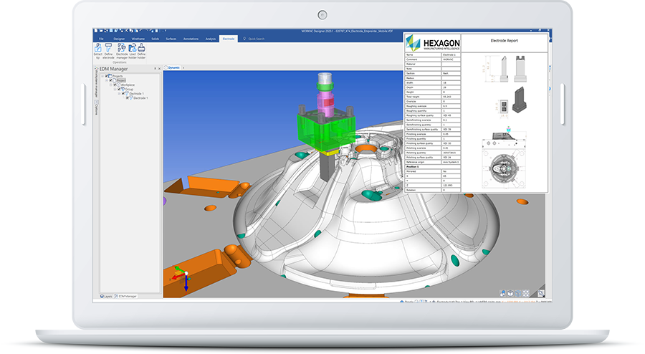The image size is (645, 354).
Task: Open the Workplane manager side tab
Action: tap(96, 82)
